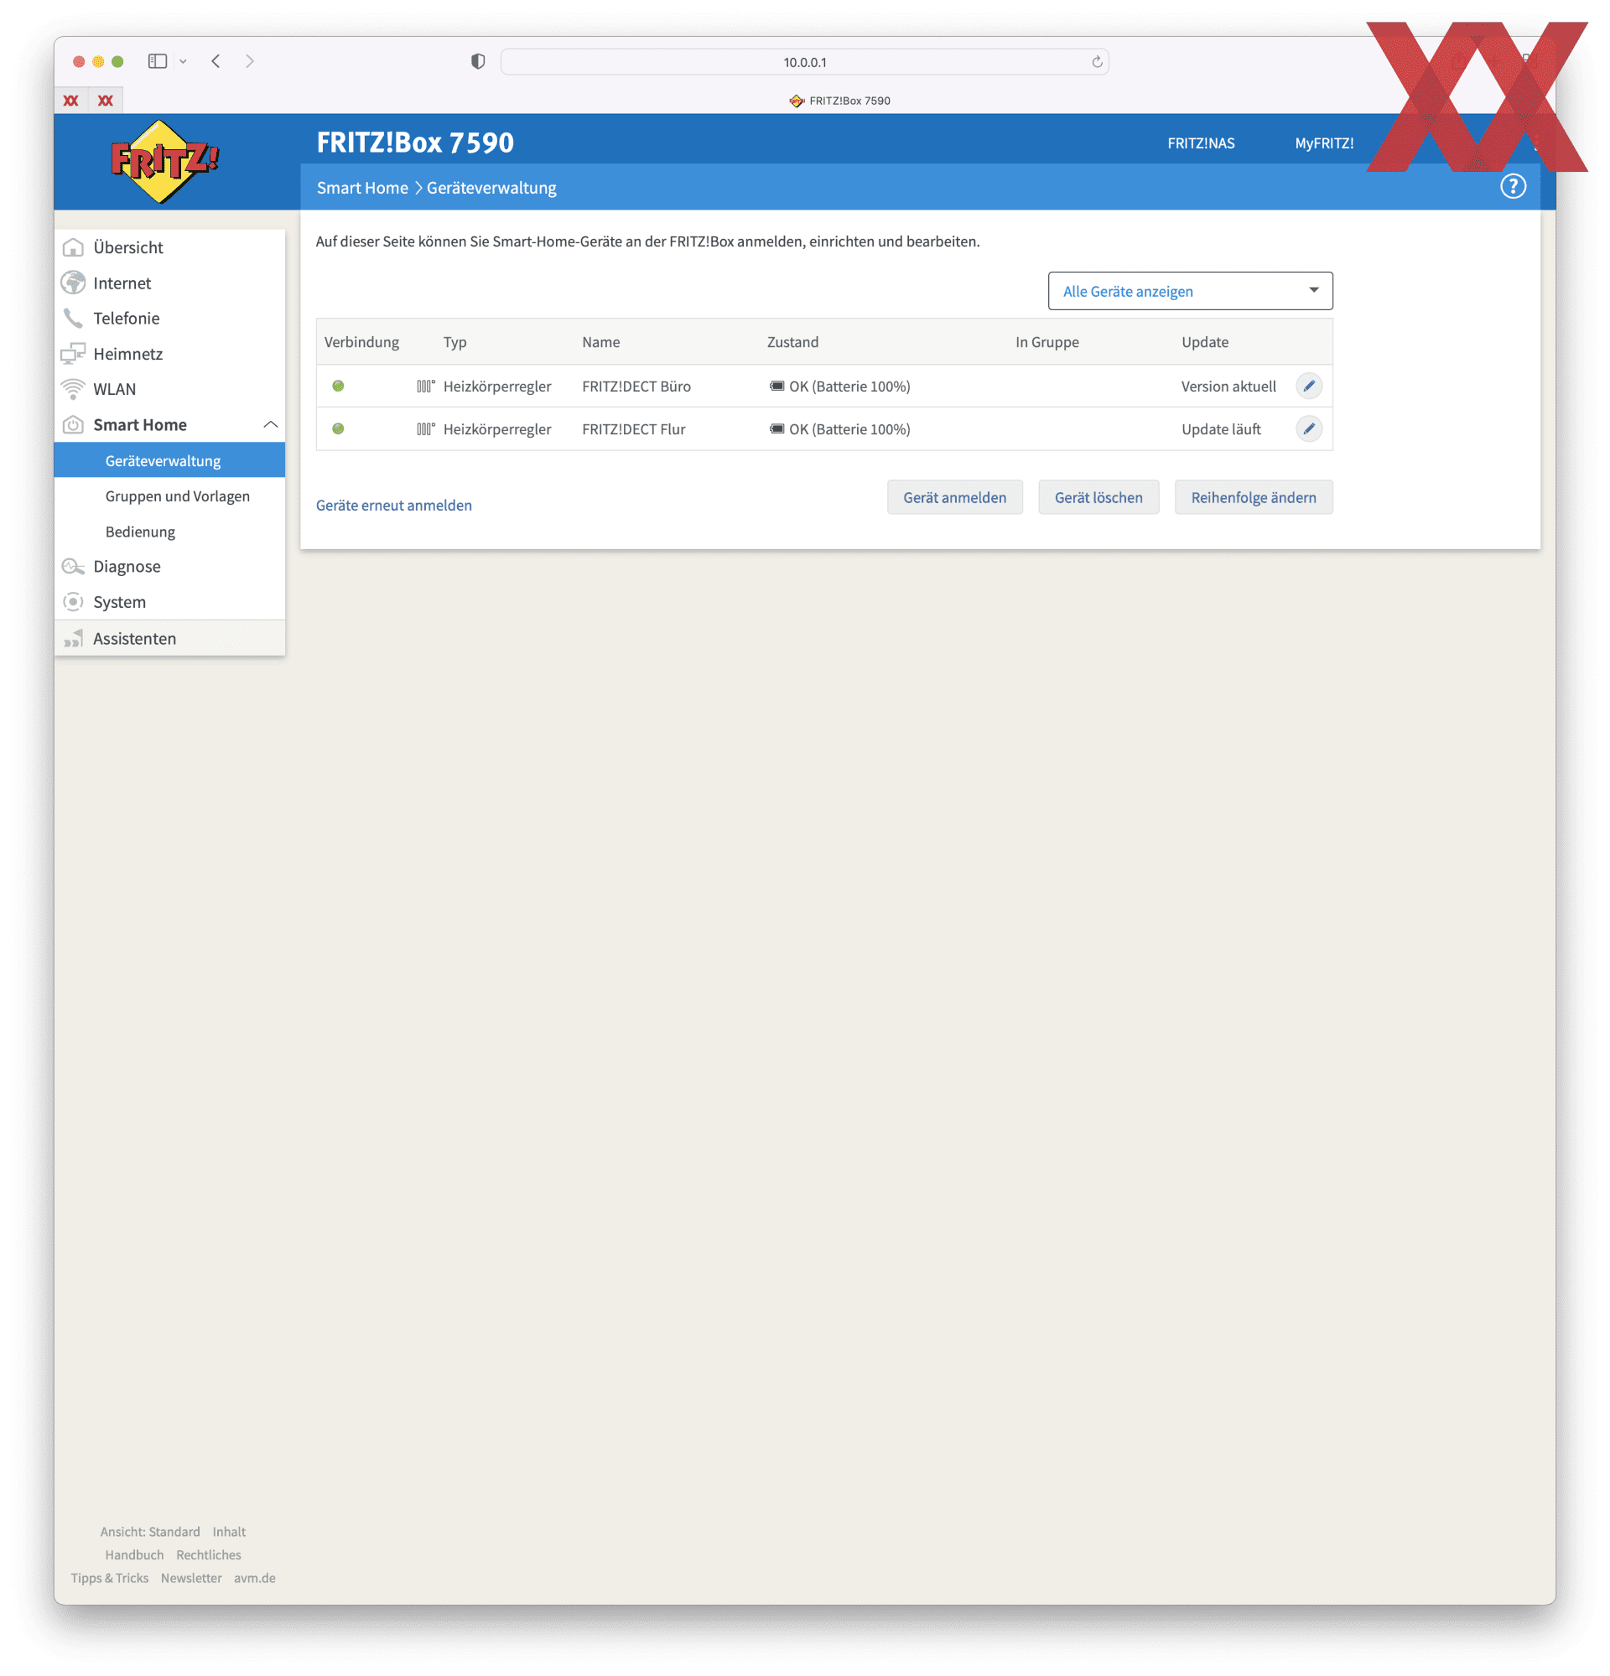Click the Telefonie phone icon

pos(74,318)
